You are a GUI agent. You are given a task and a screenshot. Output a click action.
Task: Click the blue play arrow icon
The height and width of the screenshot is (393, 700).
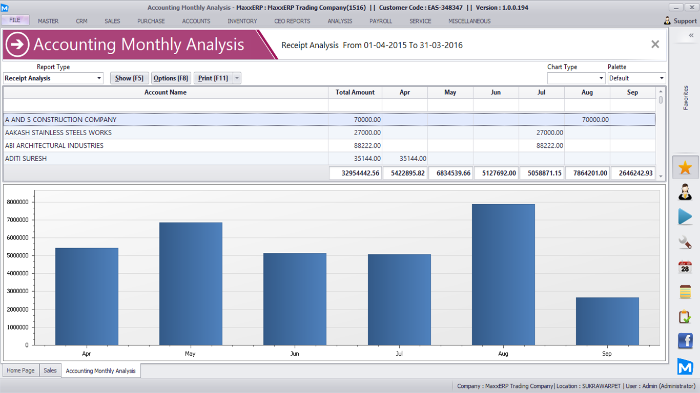point(685,217)
